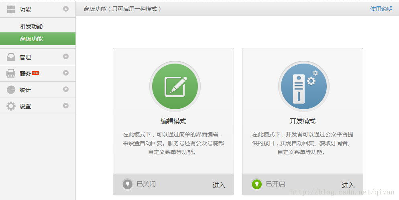Open the 管理 menu label
Viewport: 399px width, 200px height.
(25, 57)
